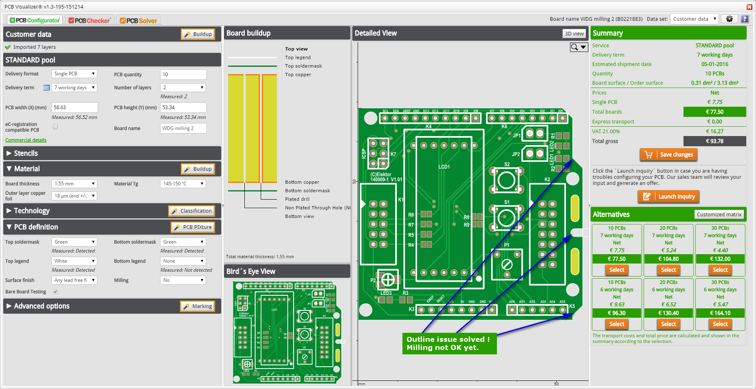The width and height of the screenshot is (756, 389).
Task: Switch to PCB Checker tab
Action: (x=89, y=20)
